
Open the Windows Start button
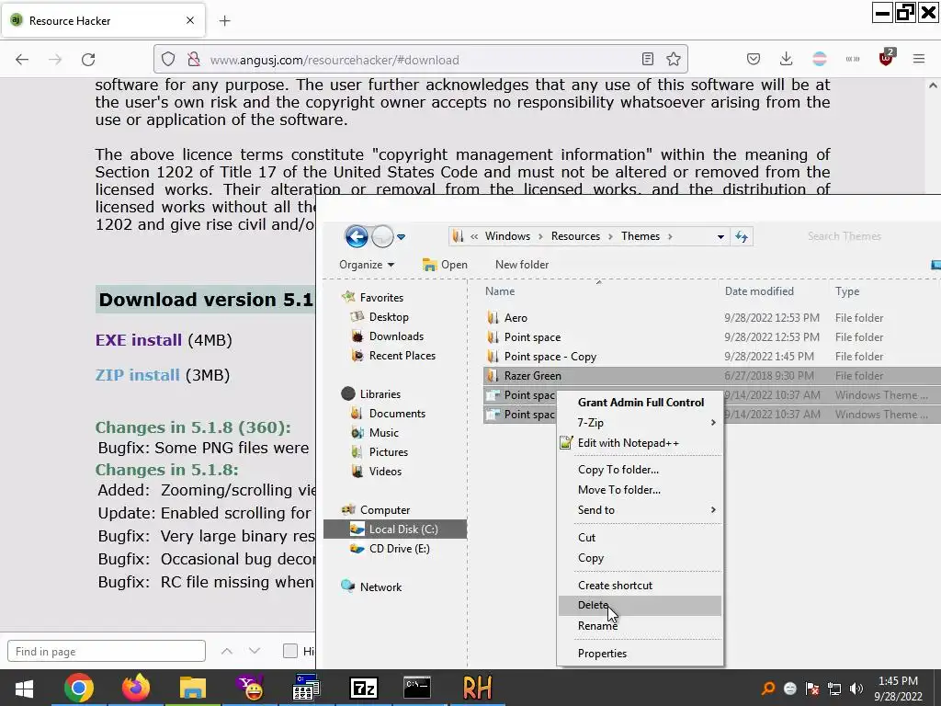(x=24, y=689)
